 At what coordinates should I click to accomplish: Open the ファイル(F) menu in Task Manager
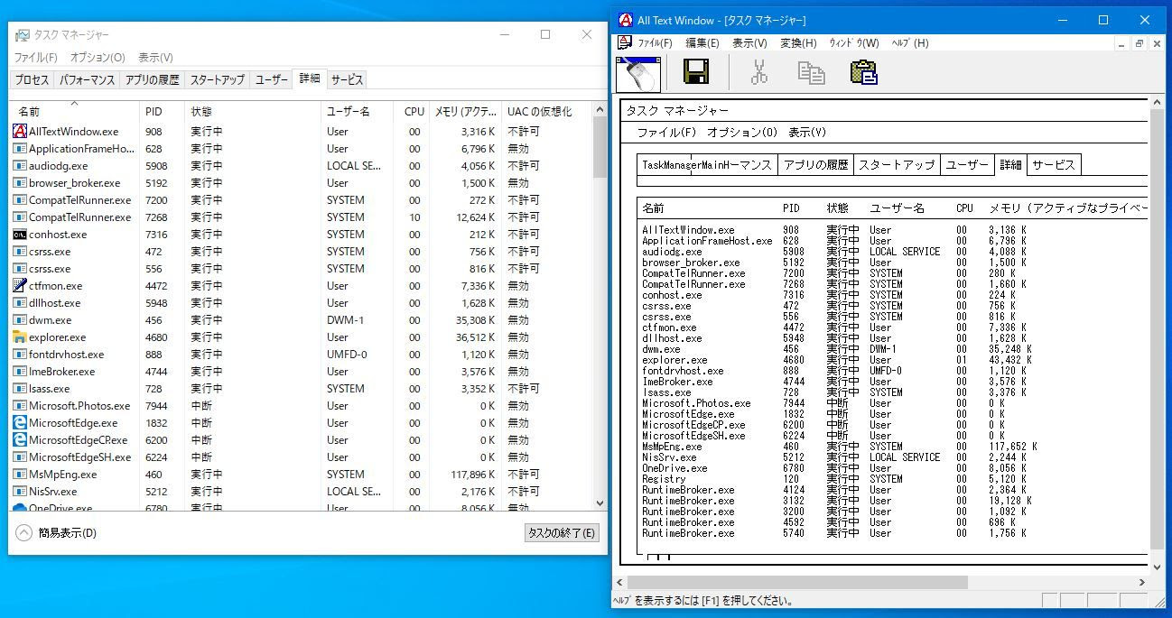(x=35, y=58)
